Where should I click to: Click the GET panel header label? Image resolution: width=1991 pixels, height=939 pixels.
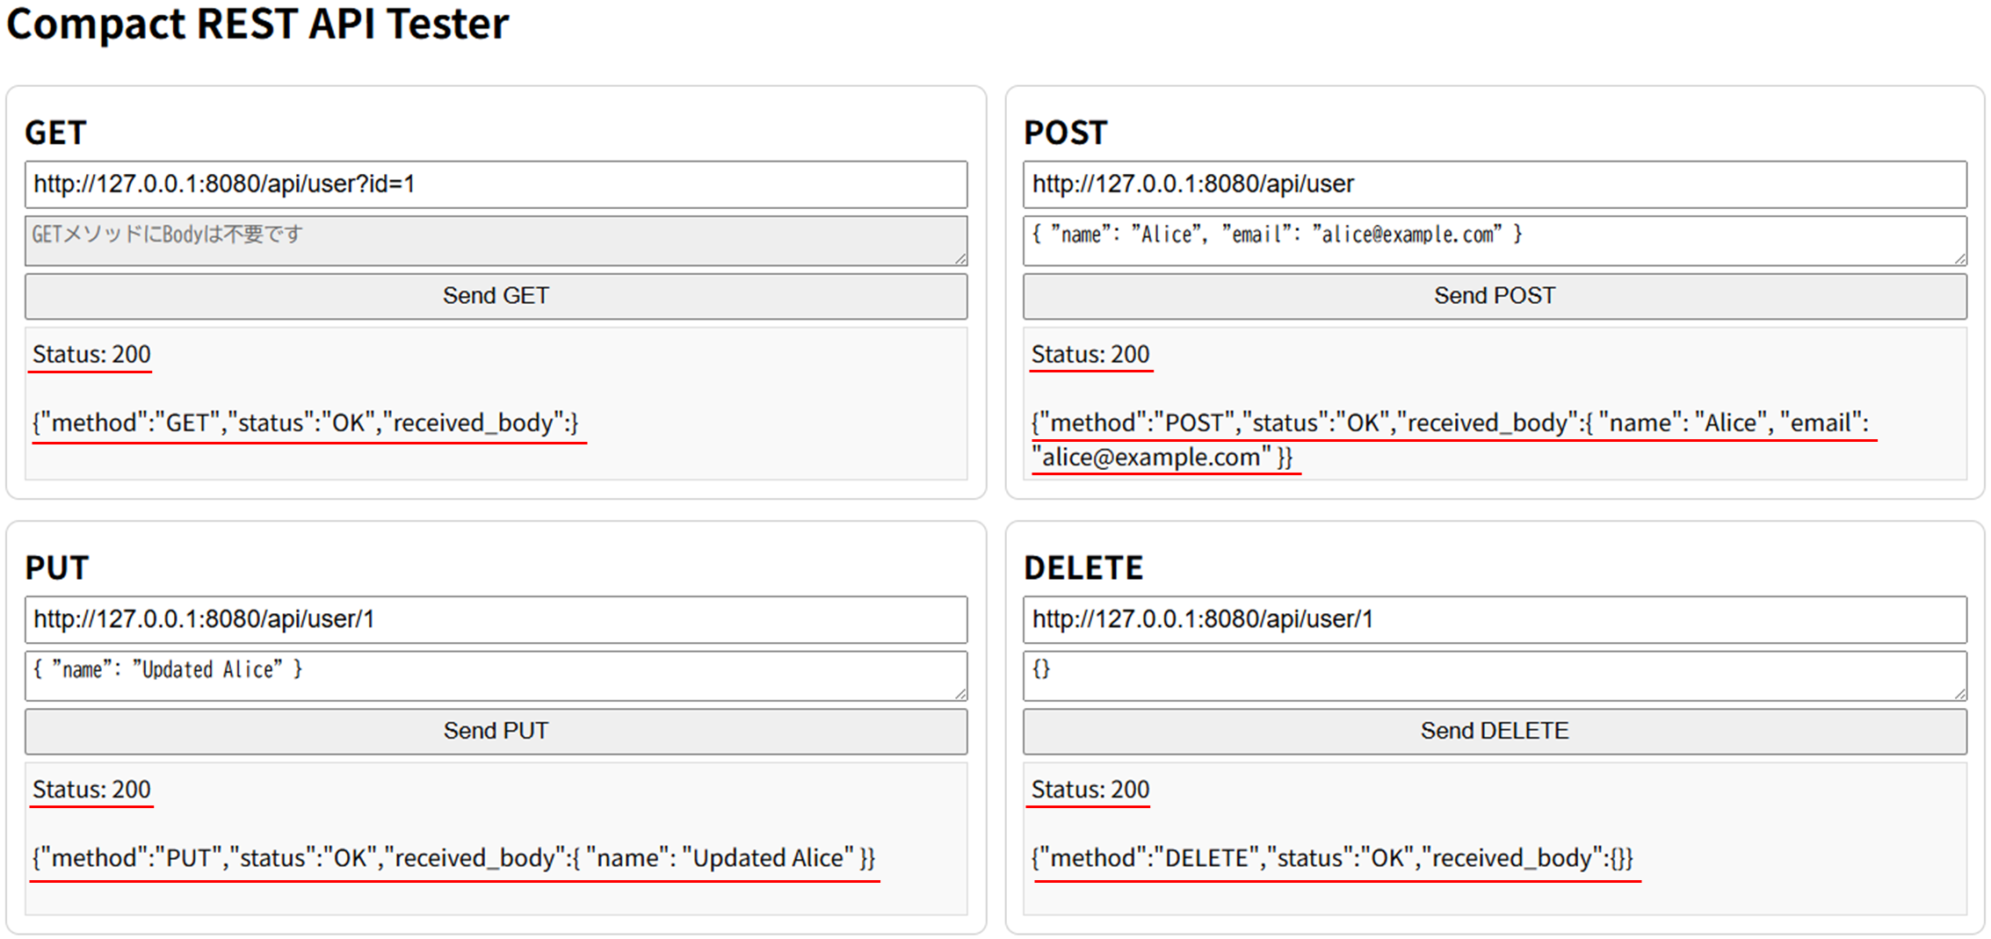(x=54, y=132)
